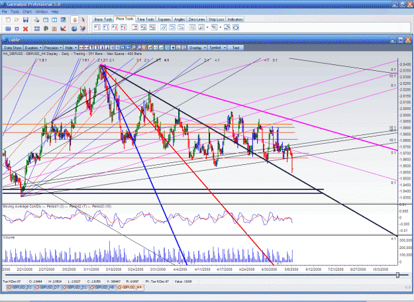The width and height of the screenshot is (414, 302).
Task: Click the blue T icon in chart toolbar
Action: [x=97, y=48]
